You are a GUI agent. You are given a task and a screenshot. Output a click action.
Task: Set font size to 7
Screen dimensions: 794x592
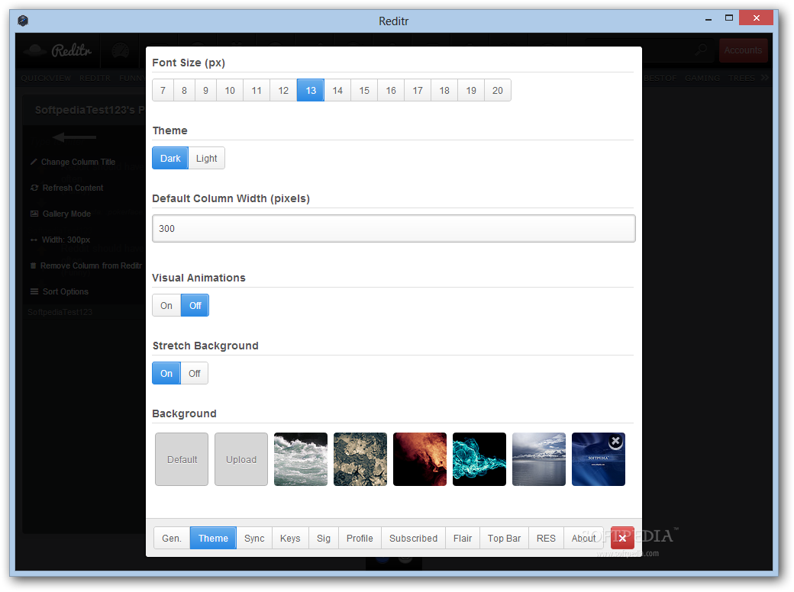(x=163, y=91)
